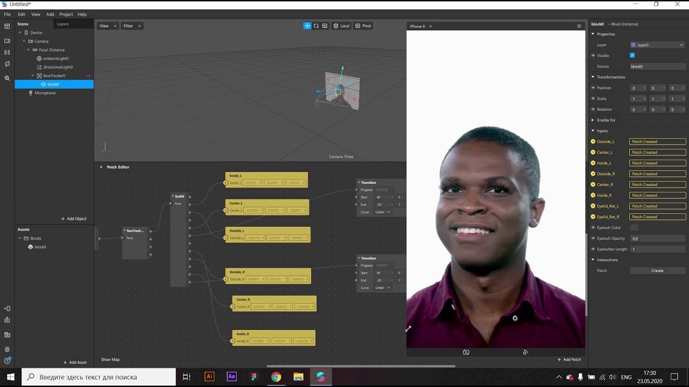Screen dimensions: 689x387
Task: Pause the effect preview
Action: tap(7, 52)
